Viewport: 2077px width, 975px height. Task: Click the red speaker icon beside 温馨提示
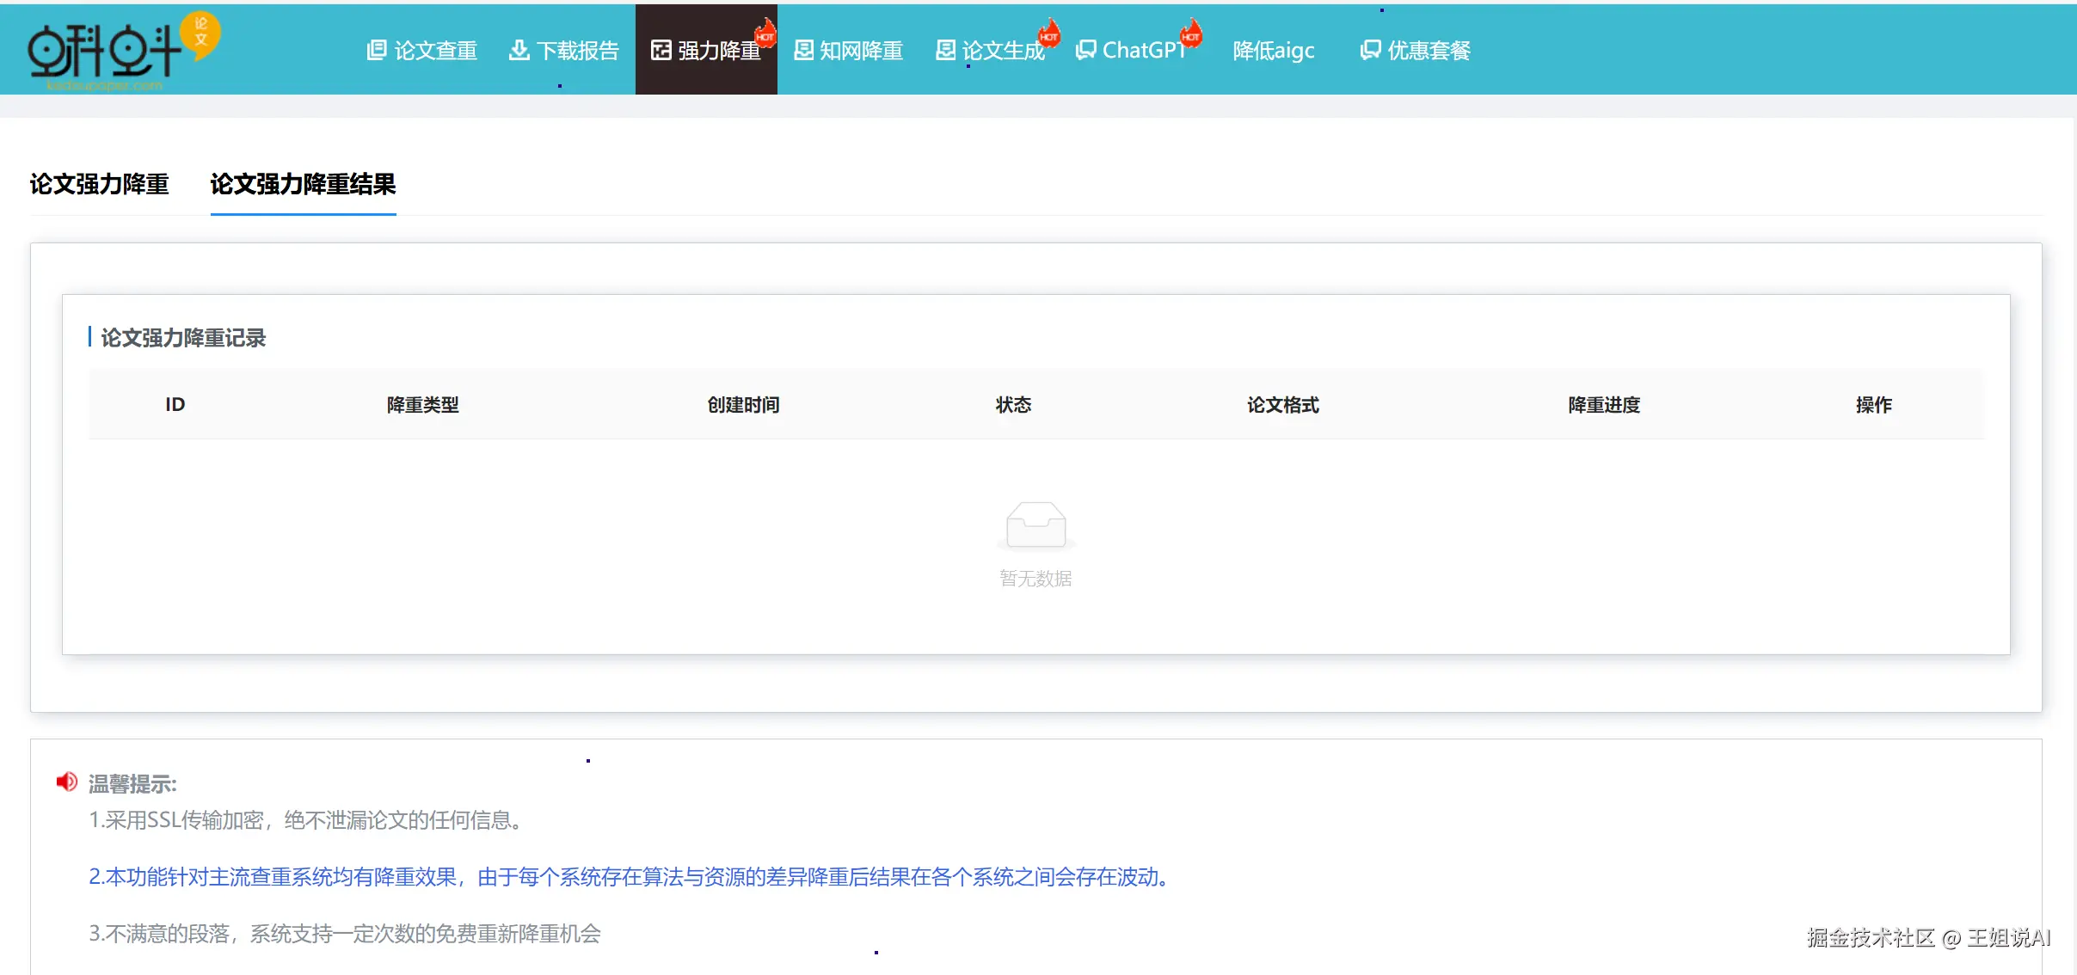click(x=67, y=782)
